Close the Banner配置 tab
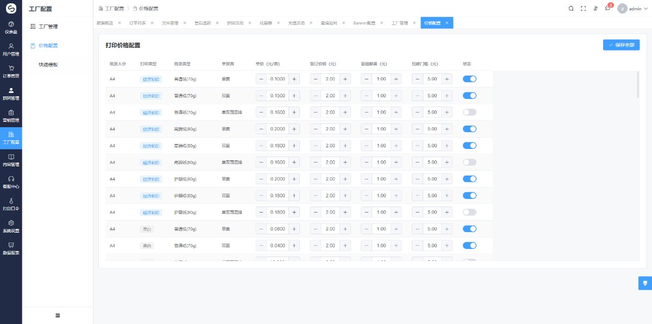Viewport: 652px width, 324px height. click(x=382, y=23)
